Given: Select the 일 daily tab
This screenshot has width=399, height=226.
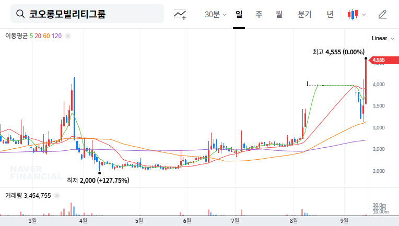Looking at the screenshot, I should tap(239, 14).
